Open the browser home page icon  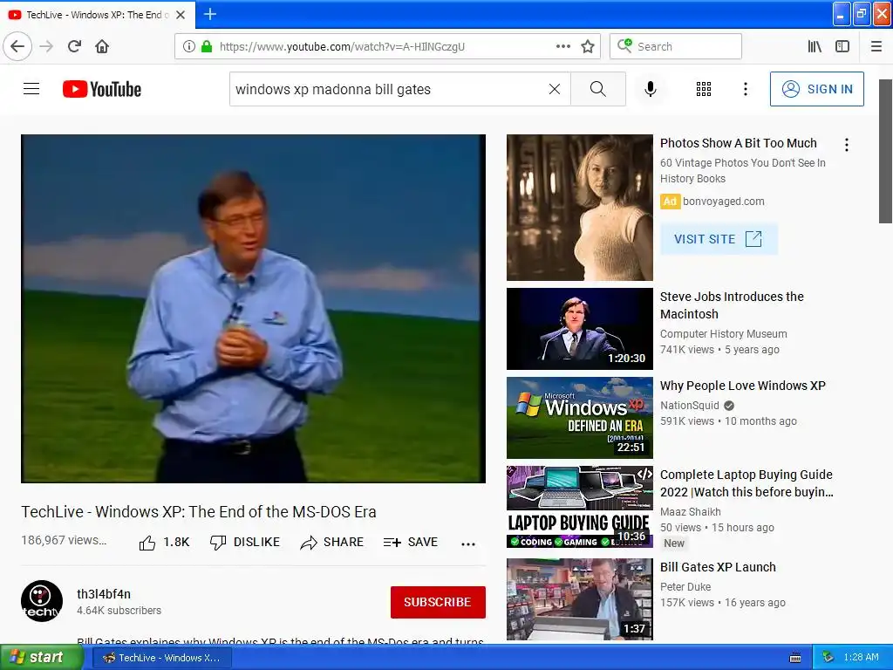coord(102,46)
